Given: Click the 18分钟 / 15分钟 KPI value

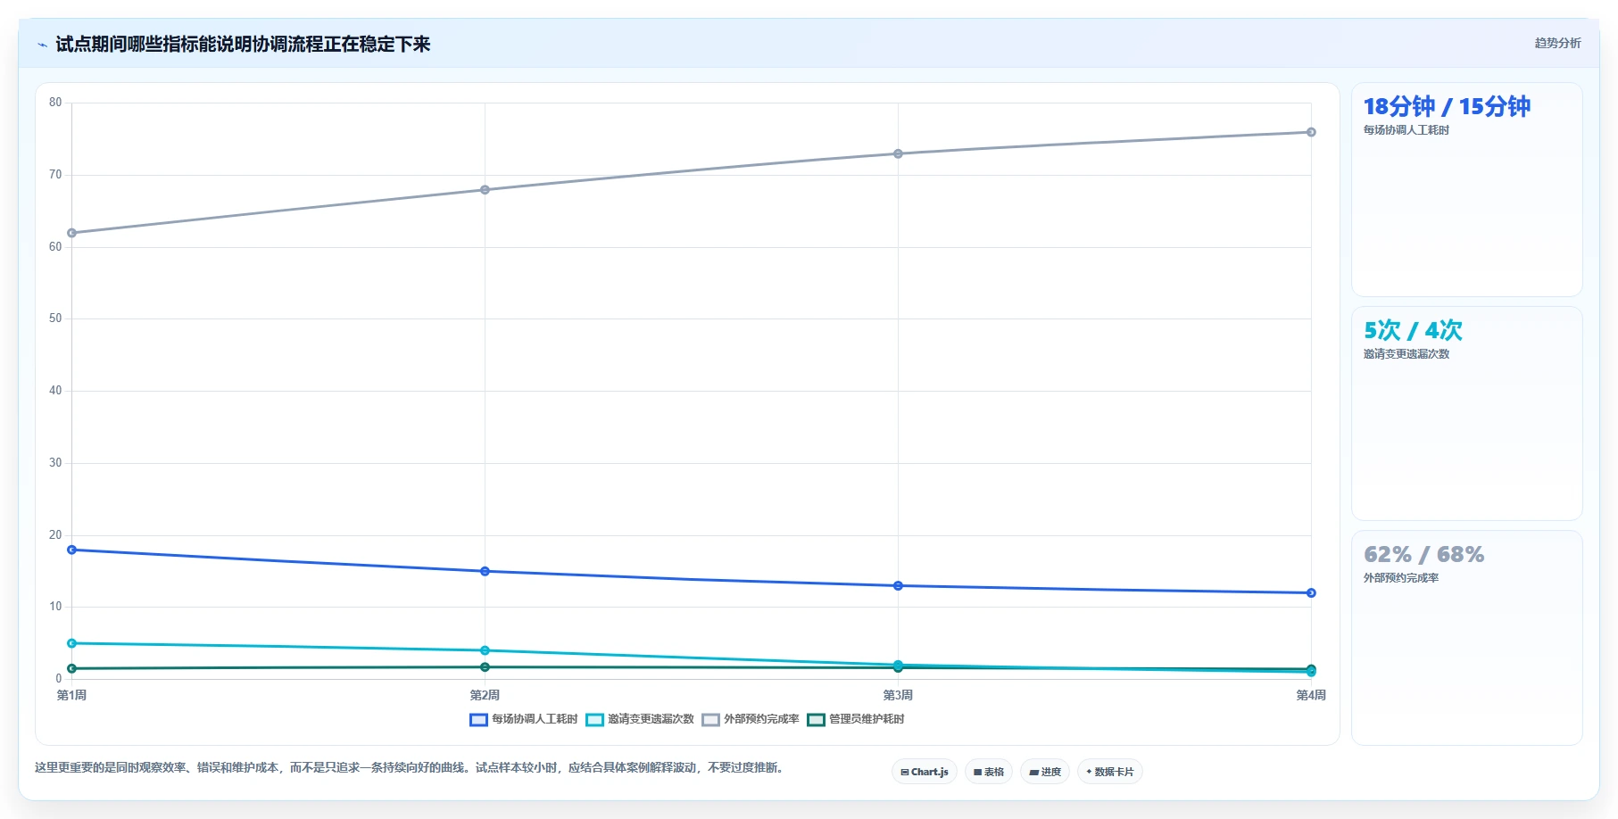Looking at the screenshot, I should [x=1447, y=106].
